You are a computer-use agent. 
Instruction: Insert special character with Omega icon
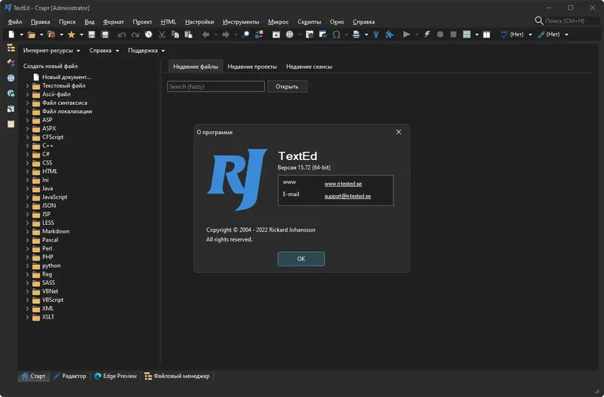click(x=336, y=35)
